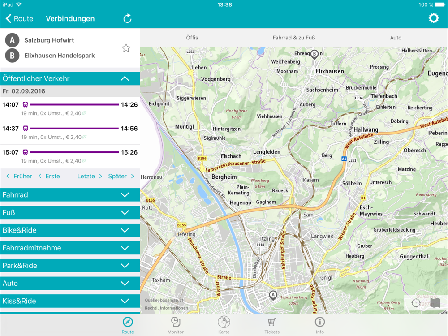Click the date label Fr. 02.09.2016
This screenshot has height=336, width=448.
click(24, 91)
